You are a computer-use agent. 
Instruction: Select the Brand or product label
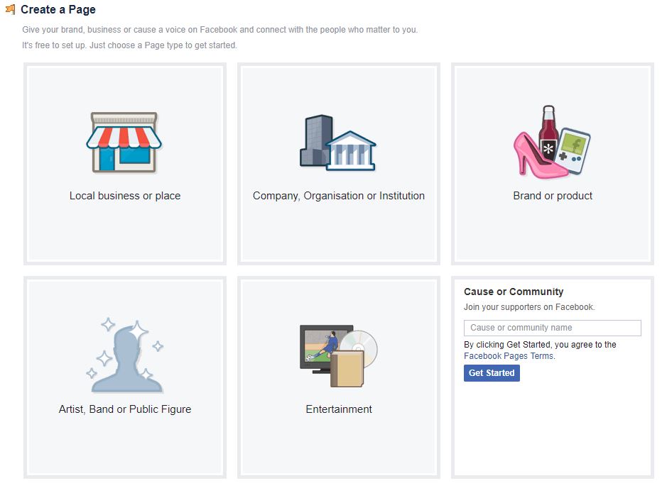pos(553,196)
